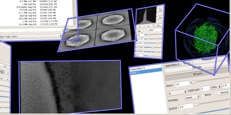Click the Drag mode button under the histogram
Screen dimensions: 231x115
click(x=158, y=26)
